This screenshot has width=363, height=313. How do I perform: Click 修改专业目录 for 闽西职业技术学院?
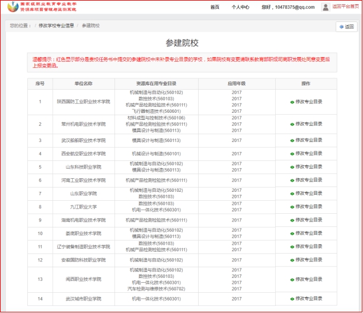pos(308,279)
